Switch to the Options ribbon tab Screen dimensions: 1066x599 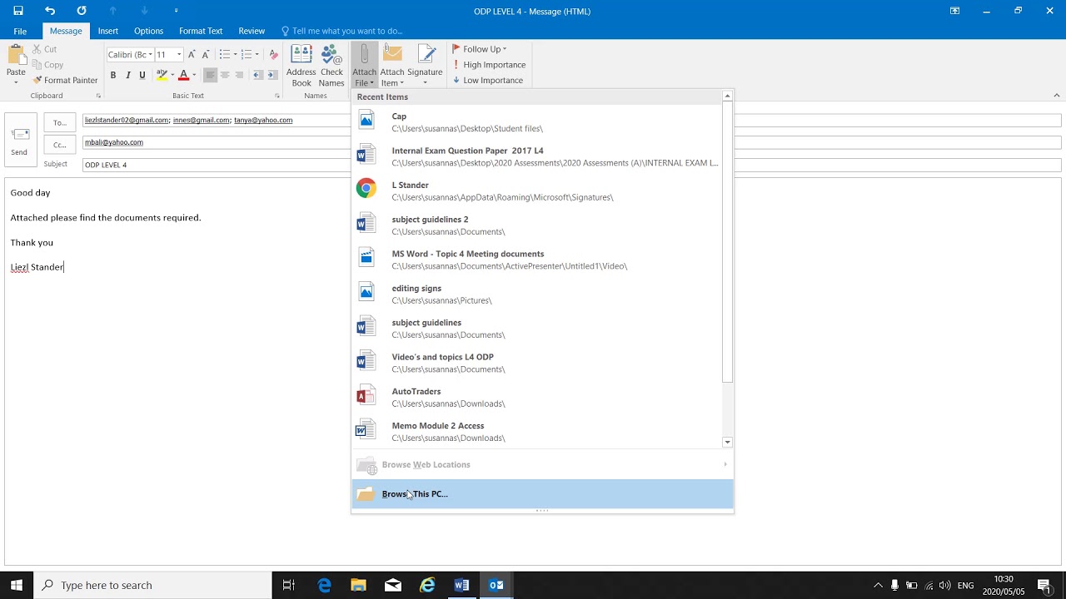coord(148,31)
